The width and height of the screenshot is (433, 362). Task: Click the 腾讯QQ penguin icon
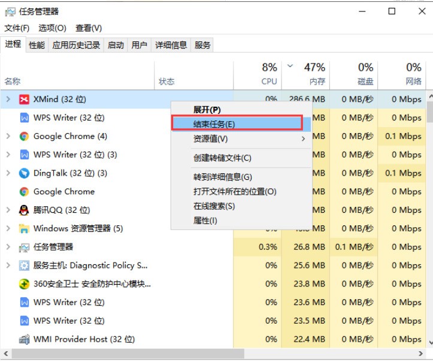click(x=24, y=210)
